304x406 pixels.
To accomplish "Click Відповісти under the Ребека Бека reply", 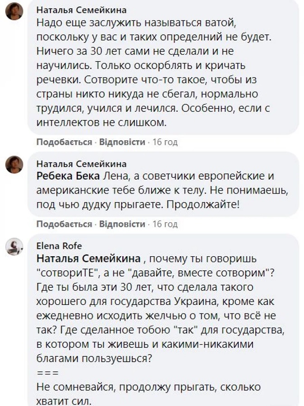I will [x=122, y=224].
